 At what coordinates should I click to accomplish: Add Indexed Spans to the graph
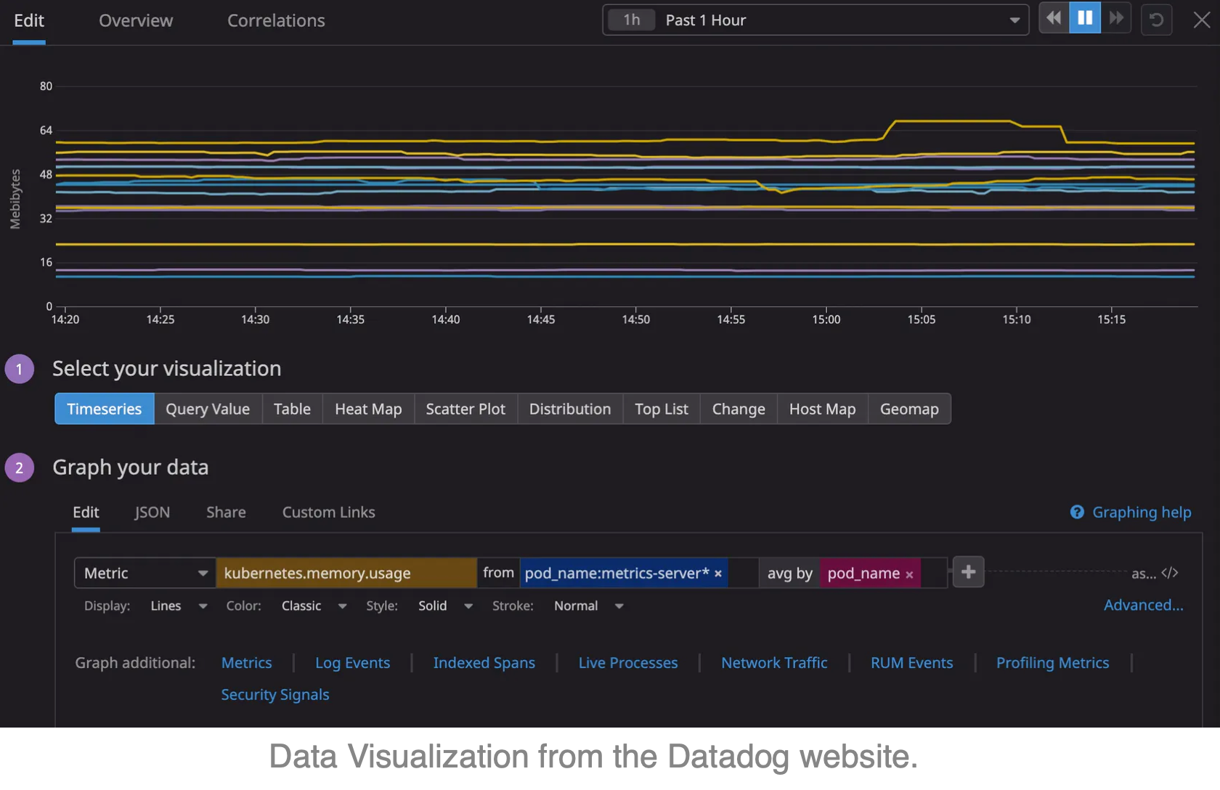pyautogui.click(x=484, y=662)
